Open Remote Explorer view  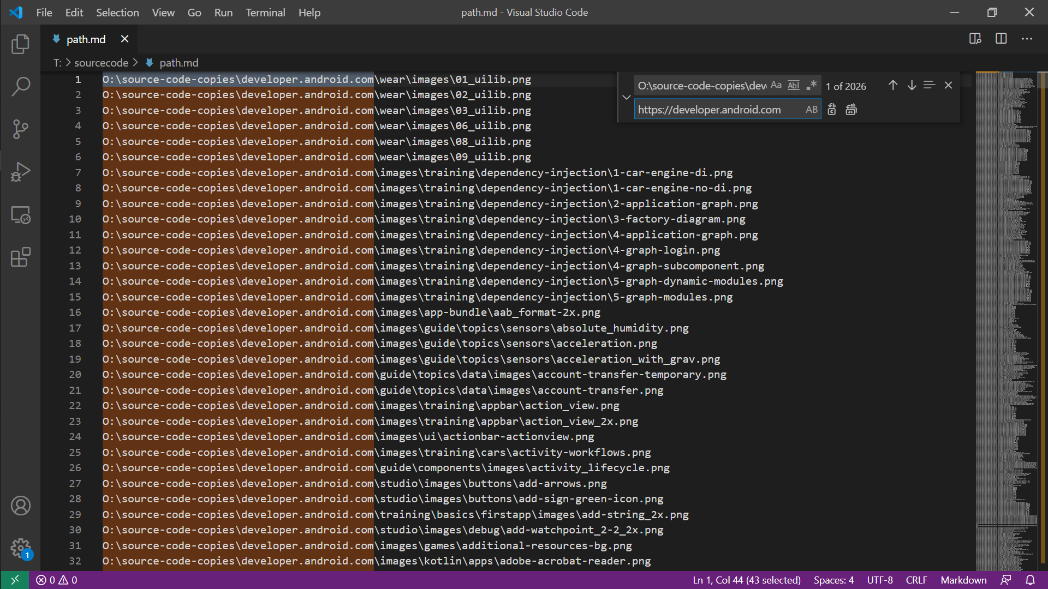(20, 215)
